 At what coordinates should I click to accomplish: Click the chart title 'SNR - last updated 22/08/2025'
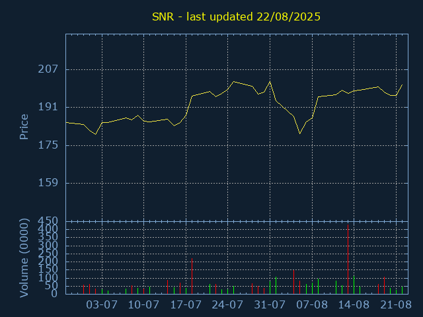pos(236,17)
